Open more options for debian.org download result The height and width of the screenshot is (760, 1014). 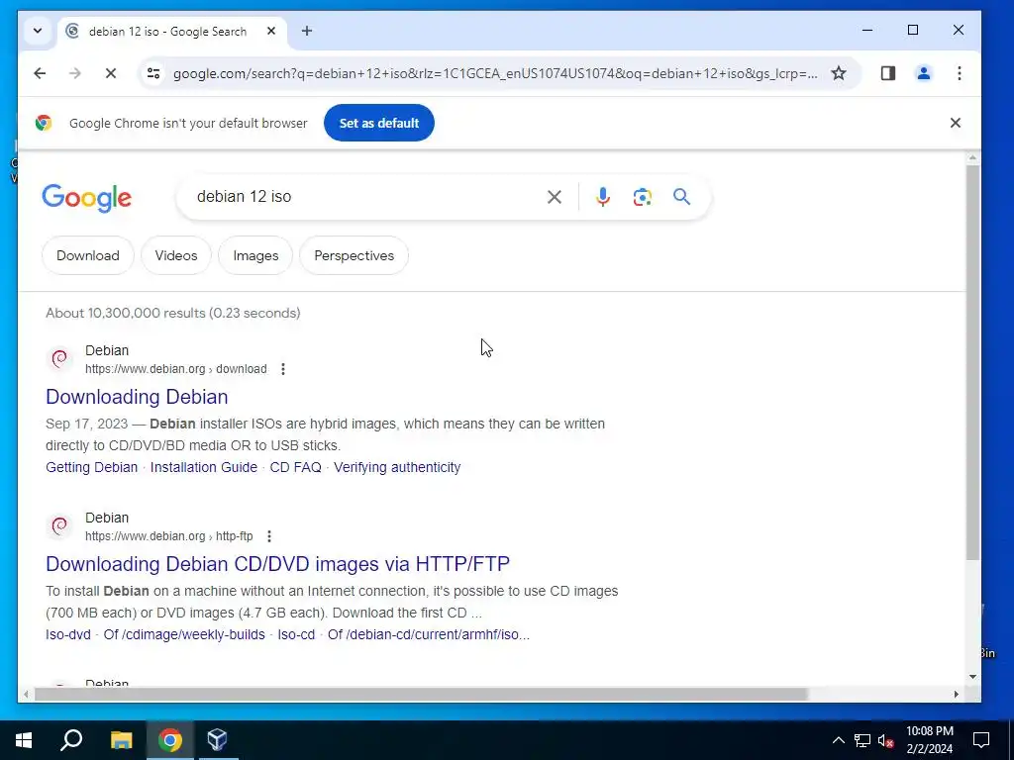282,369
